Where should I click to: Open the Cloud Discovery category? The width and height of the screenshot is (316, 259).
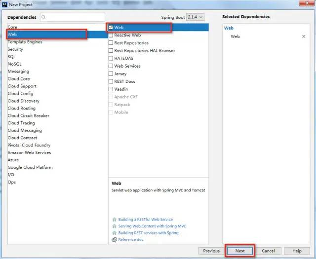pos(57,101)
